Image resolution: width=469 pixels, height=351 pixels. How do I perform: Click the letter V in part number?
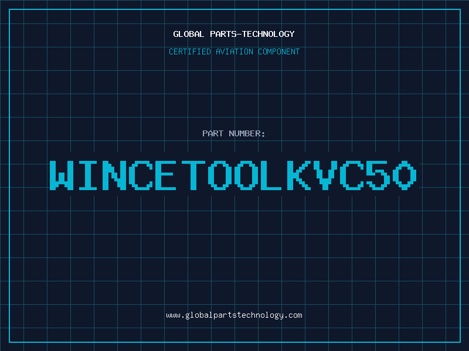(x=326, y=175)
